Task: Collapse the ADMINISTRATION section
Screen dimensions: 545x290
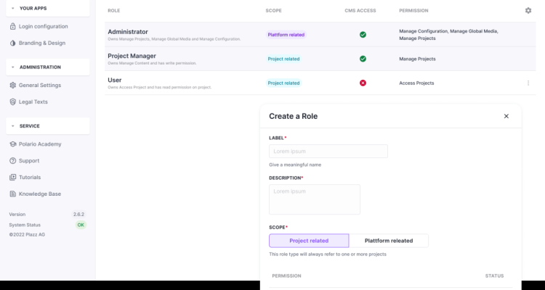Action: coord(12,67)
